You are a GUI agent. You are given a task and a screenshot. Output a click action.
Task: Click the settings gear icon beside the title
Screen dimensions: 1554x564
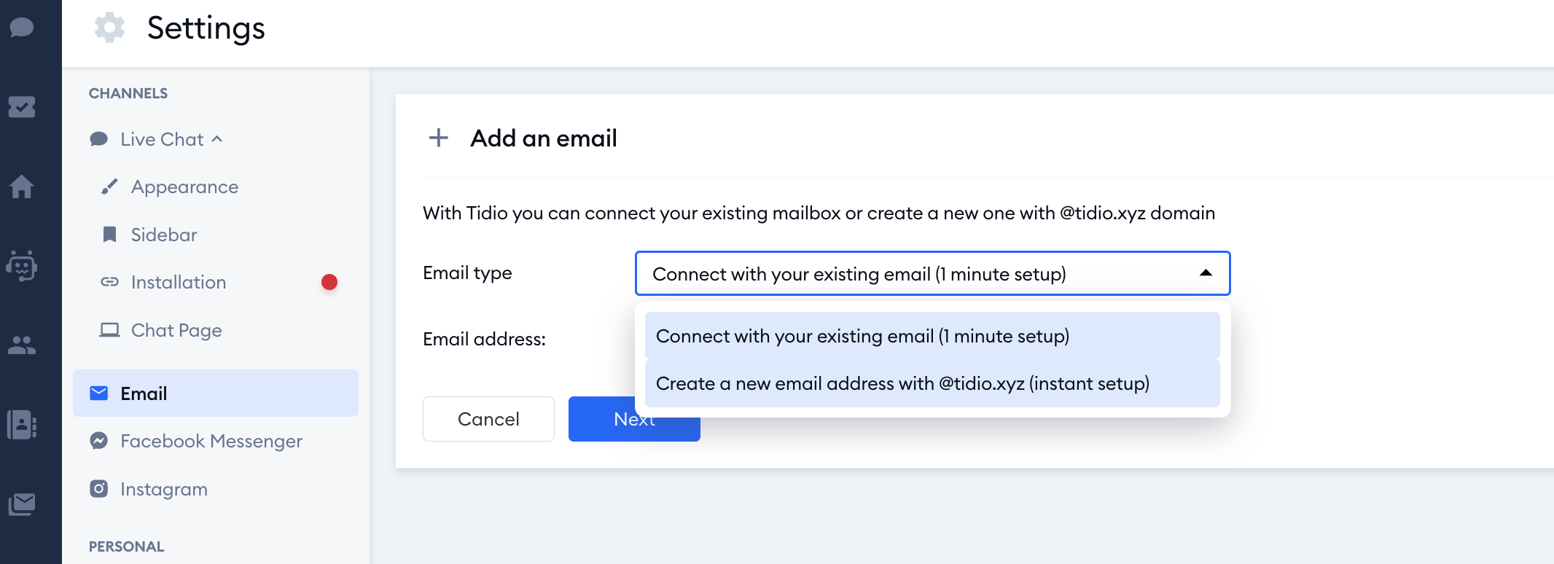point(109,28)
